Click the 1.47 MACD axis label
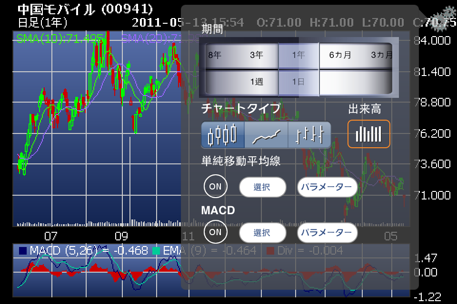Viewport: 457px width, 304px height. click(x=426, y=258)
